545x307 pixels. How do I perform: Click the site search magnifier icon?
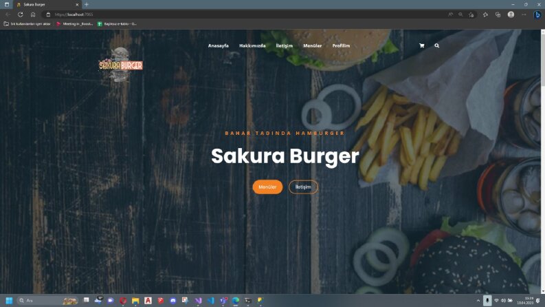(436, 45)
